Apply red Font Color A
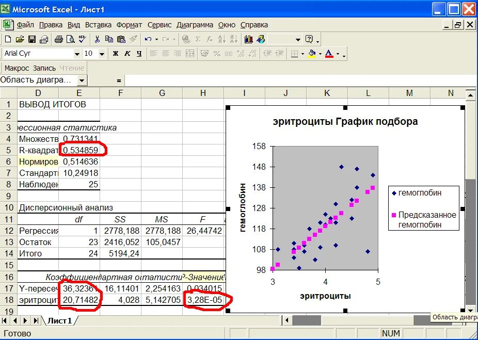 click(x=329, y=54)
